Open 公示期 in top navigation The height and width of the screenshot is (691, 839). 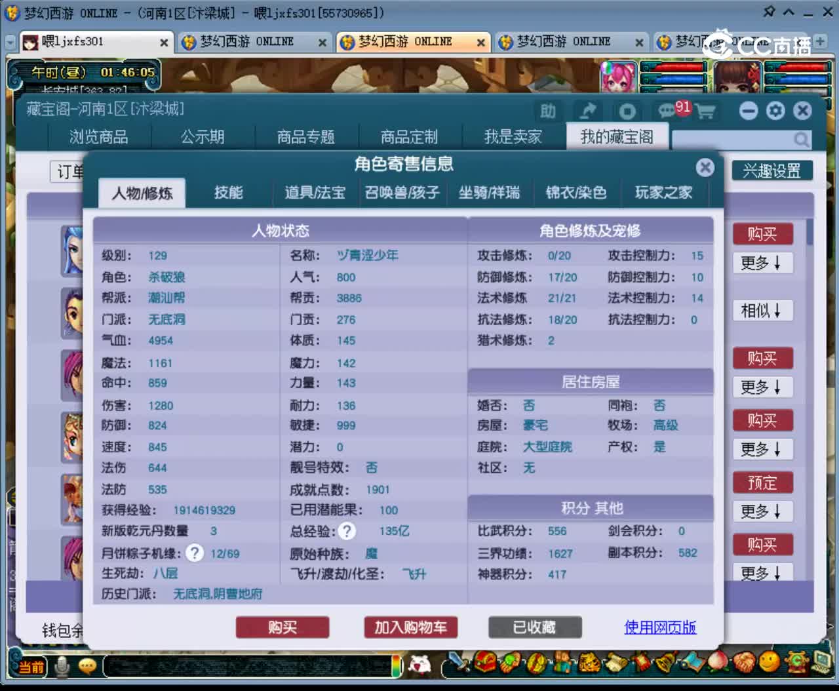click(x=203, y=137)
